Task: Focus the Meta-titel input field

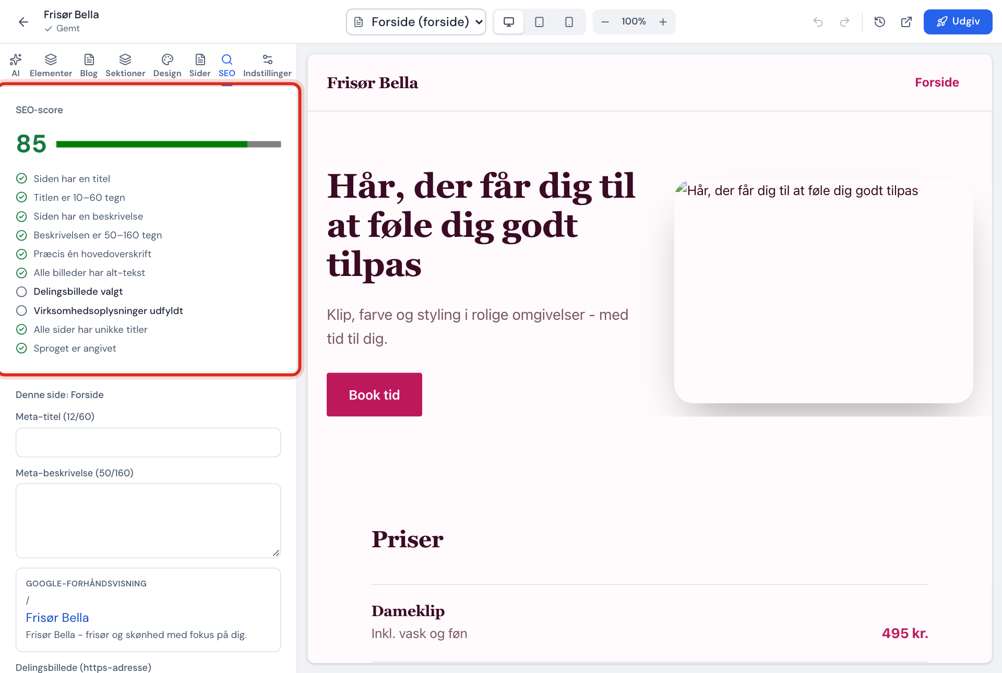Action: coord(148,442)
